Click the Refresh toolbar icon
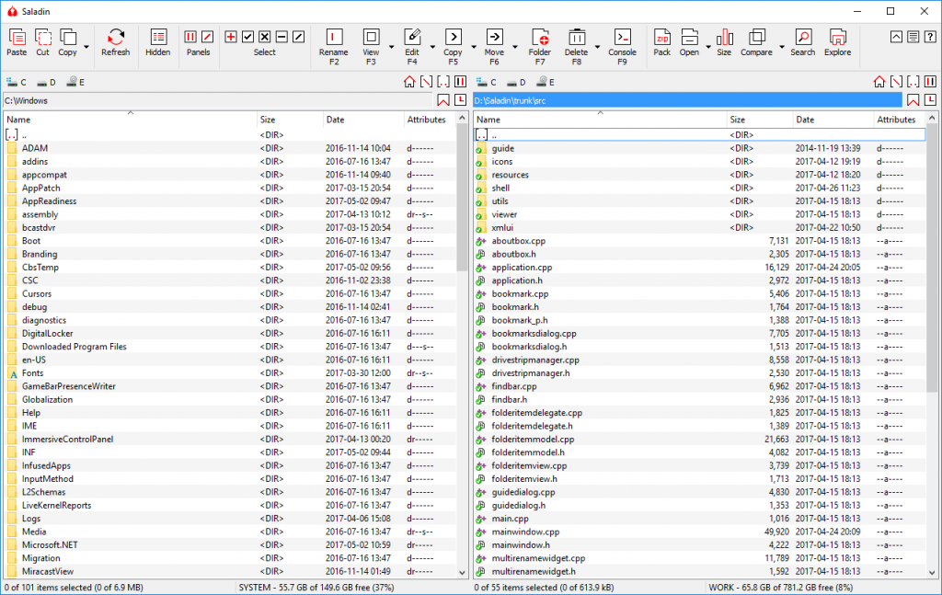The height and width of the screenshot is (595, 942). tap(115, 42)
